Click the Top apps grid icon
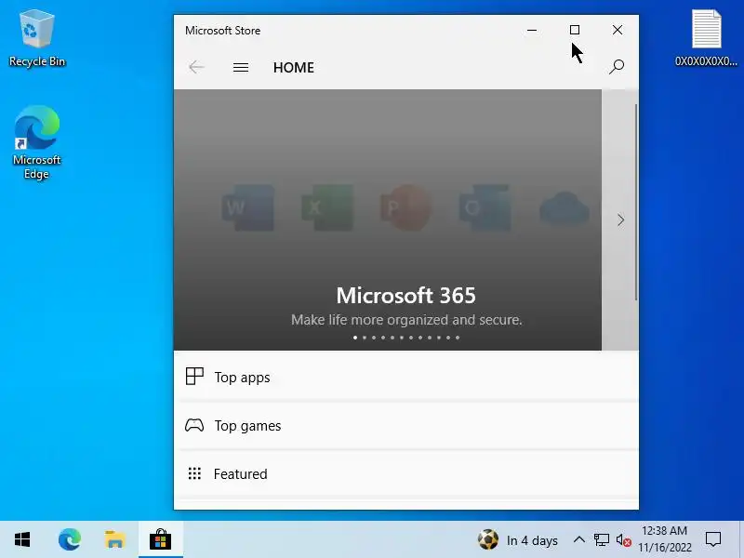744x558 pixels. pos(194,377)
